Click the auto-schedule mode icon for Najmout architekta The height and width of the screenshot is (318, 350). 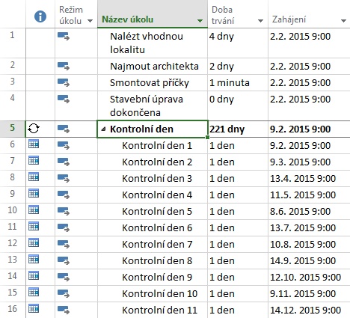pos(64,67)
